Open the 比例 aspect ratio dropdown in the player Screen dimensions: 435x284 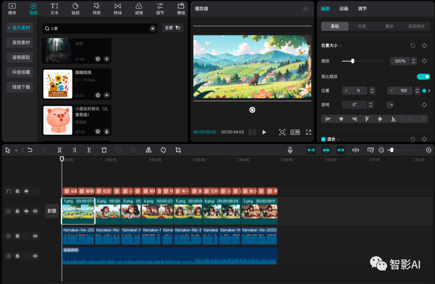tap(295, 132)
